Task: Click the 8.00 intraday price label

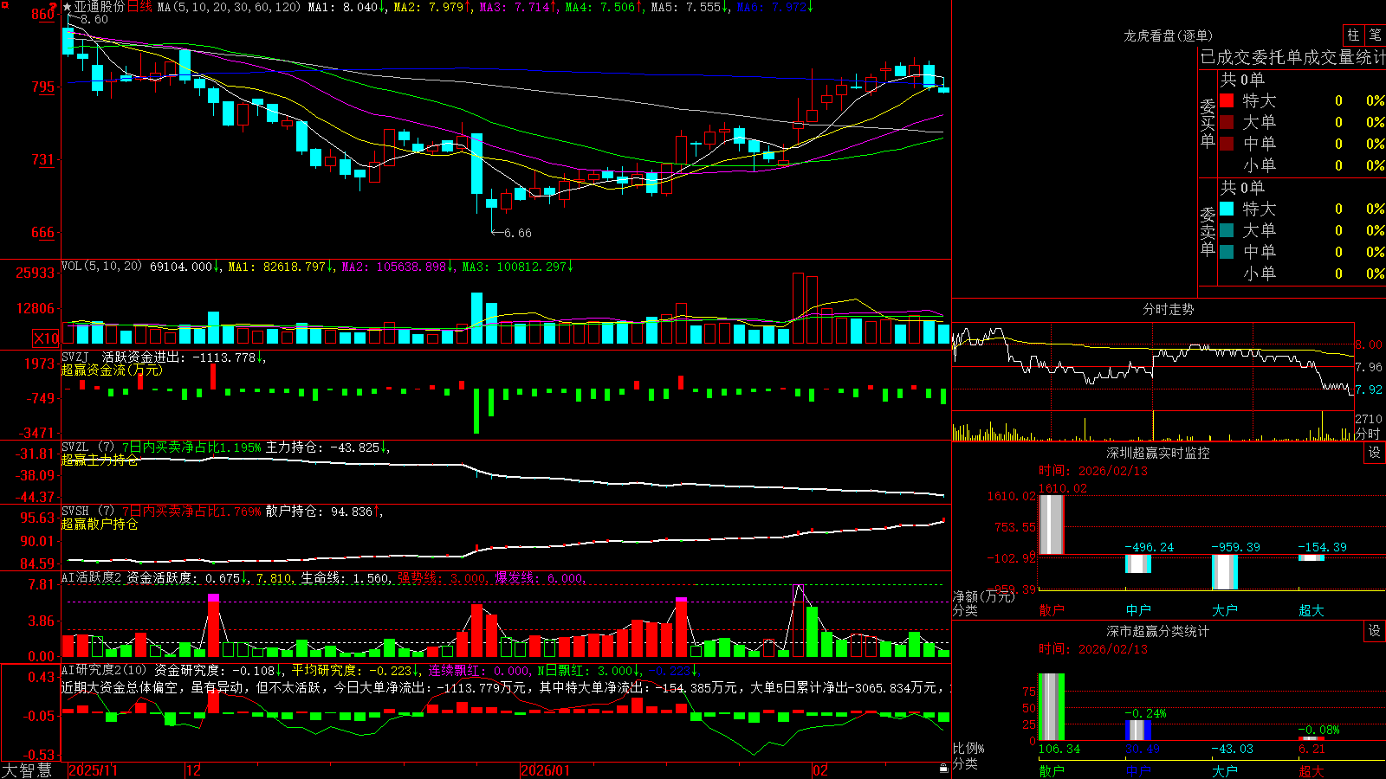Action: (1369, 344)
